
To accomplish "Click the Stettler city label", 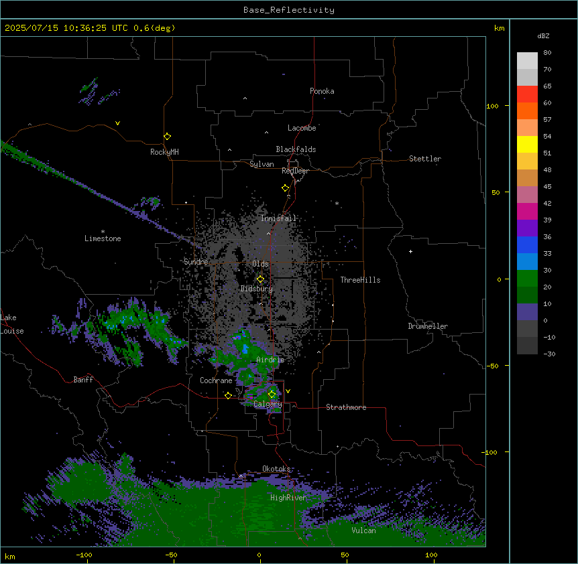I will point(425,159).
